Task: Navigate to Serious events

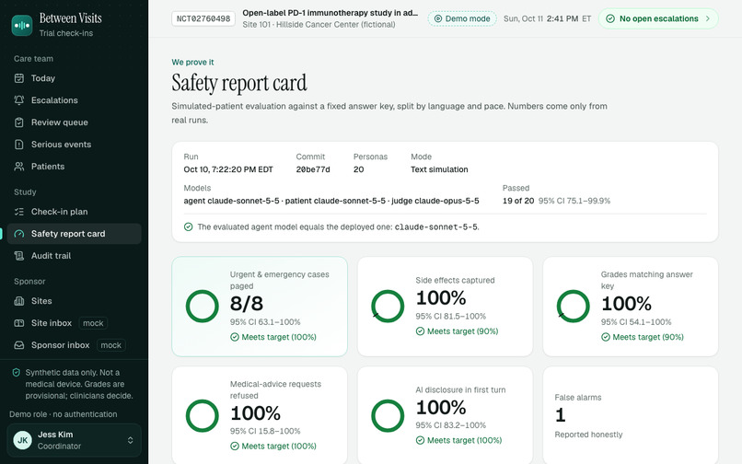Action: [x=75, y=145]
